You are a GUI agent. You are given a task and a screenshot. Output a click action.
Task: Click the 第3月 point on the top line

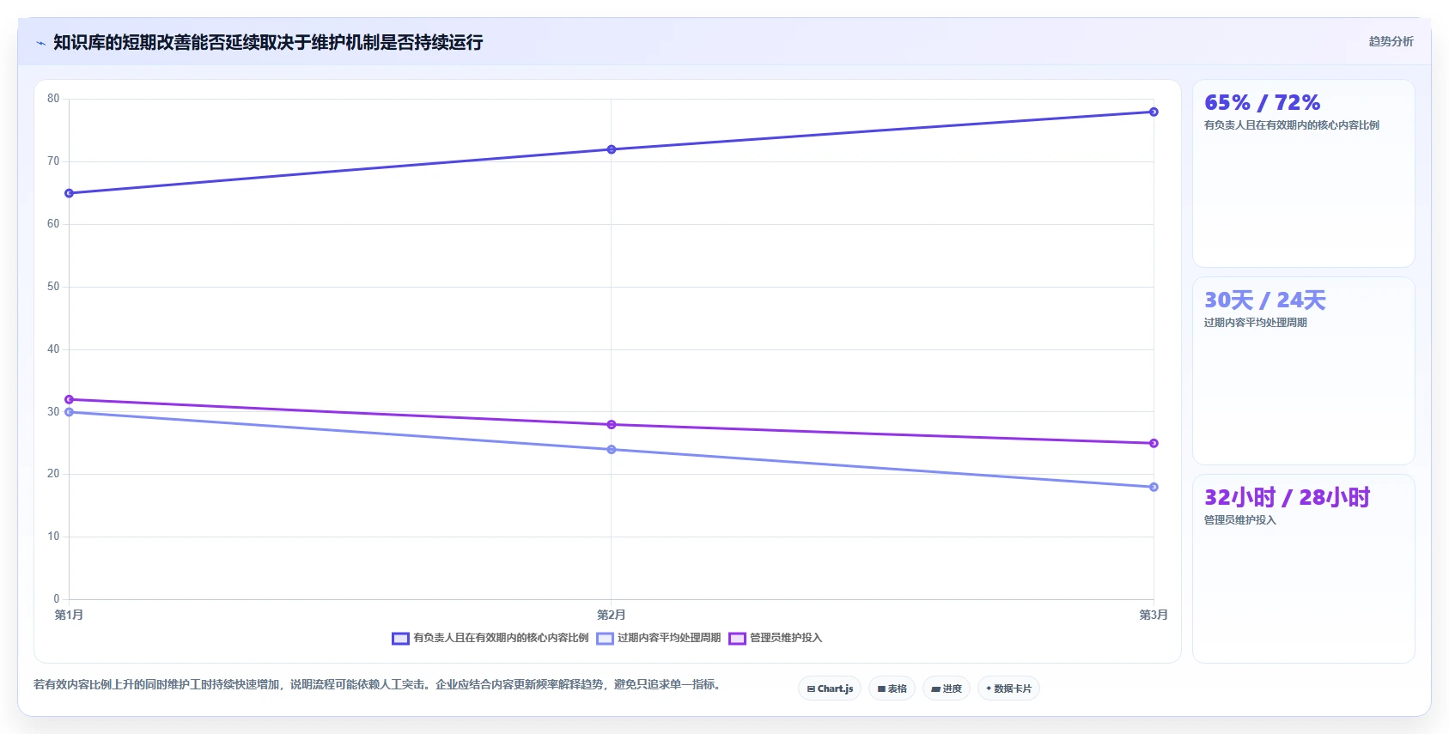tap(1154, 112)
